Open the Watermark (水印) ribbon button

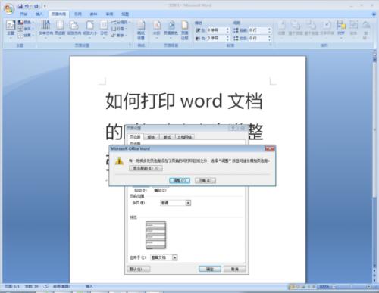[157, 29]
